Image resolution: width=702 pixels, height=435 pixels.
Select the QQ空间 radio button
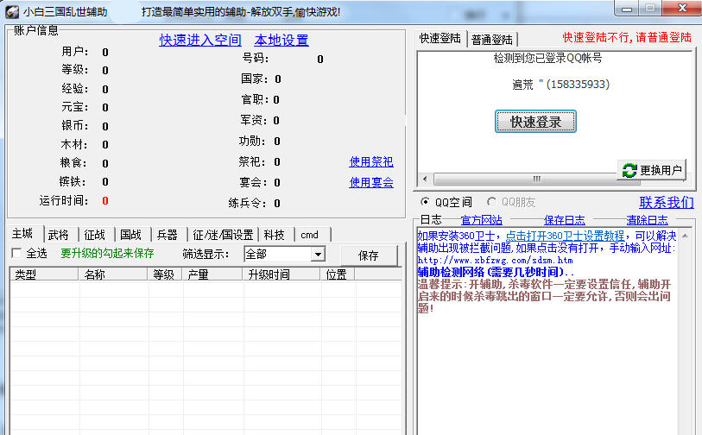tap(425, 202)
